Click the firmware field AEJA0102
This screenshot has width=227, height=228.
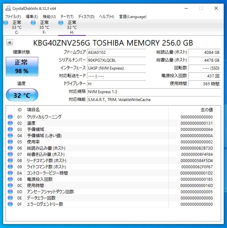click(117, 52)
